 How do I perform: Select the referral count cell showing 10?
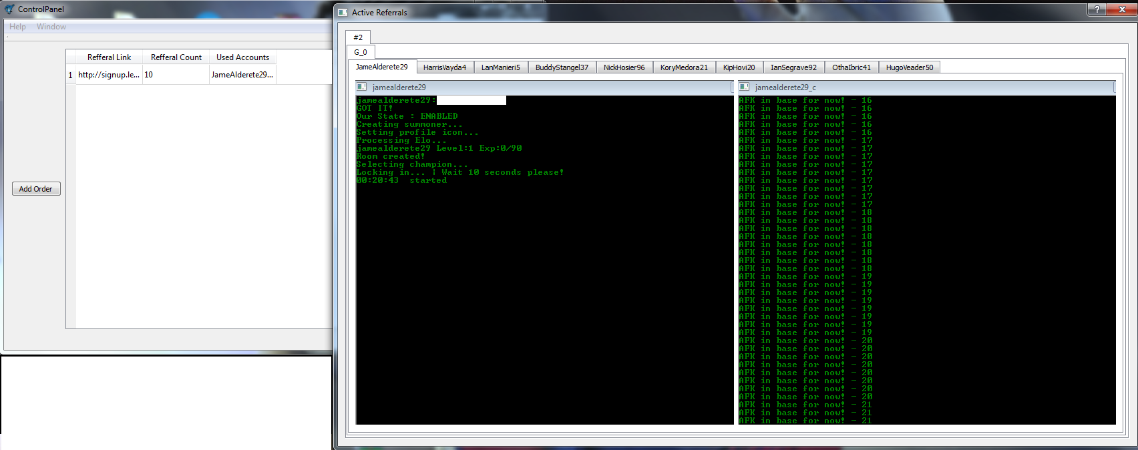tap(176, 75)
